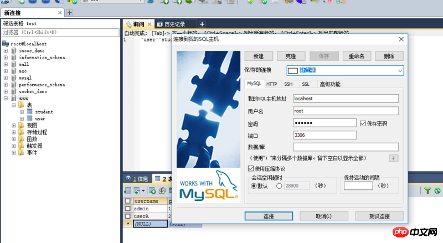Screen dimensions: 443x243
Task: Click the imooc_demo database icon
Action: (x=14, y=50)
